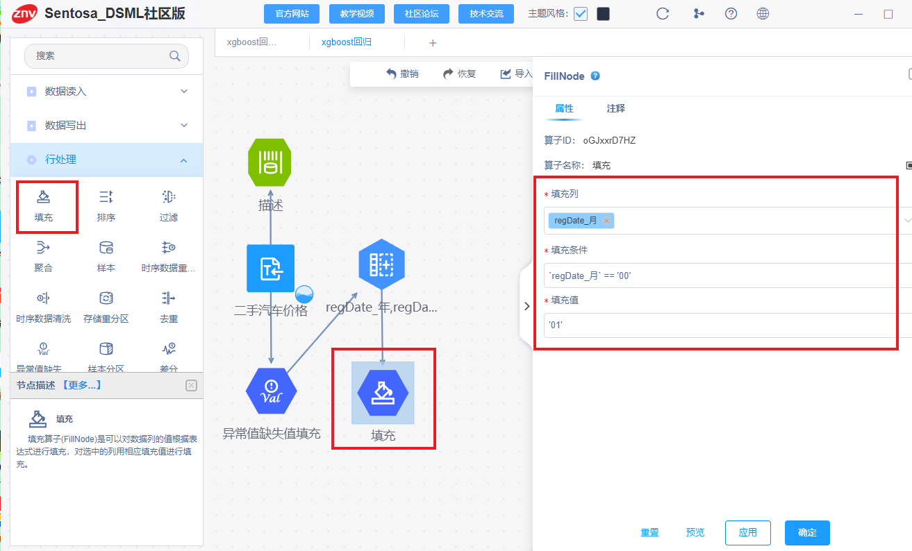Select the light theme checkbox

(x=581, y=14)
